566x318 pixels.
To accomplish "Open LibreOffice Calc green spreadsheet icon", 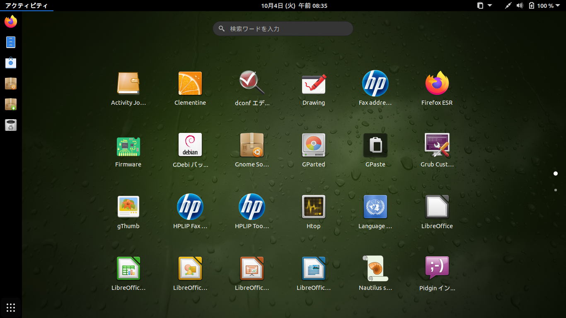I will tap(128, 268).
